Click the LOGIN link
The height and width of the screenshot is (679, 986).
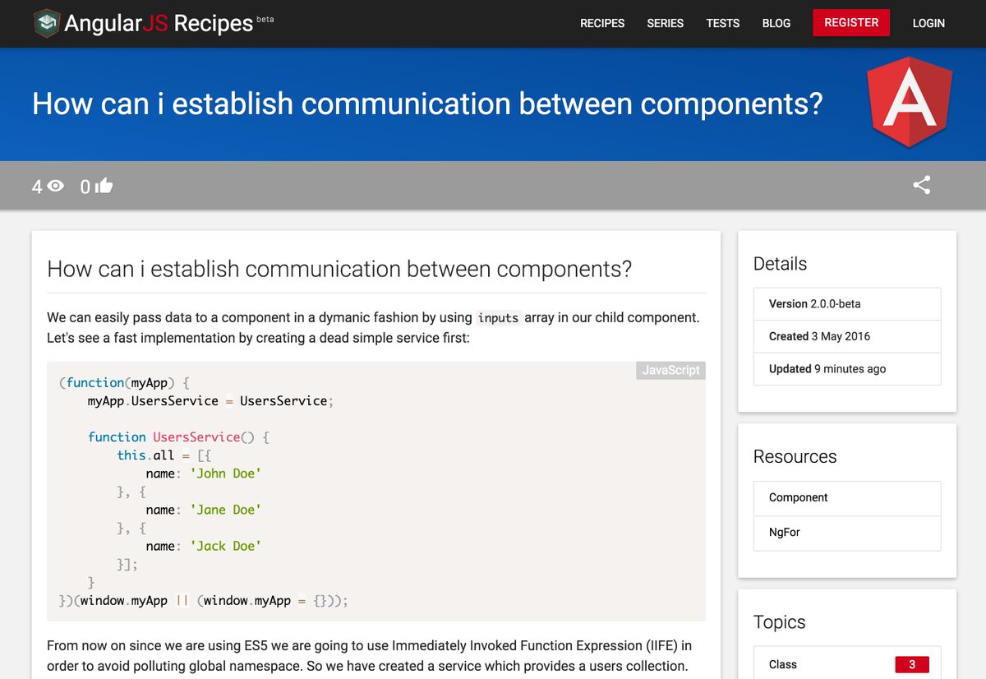tap(928, 23)
